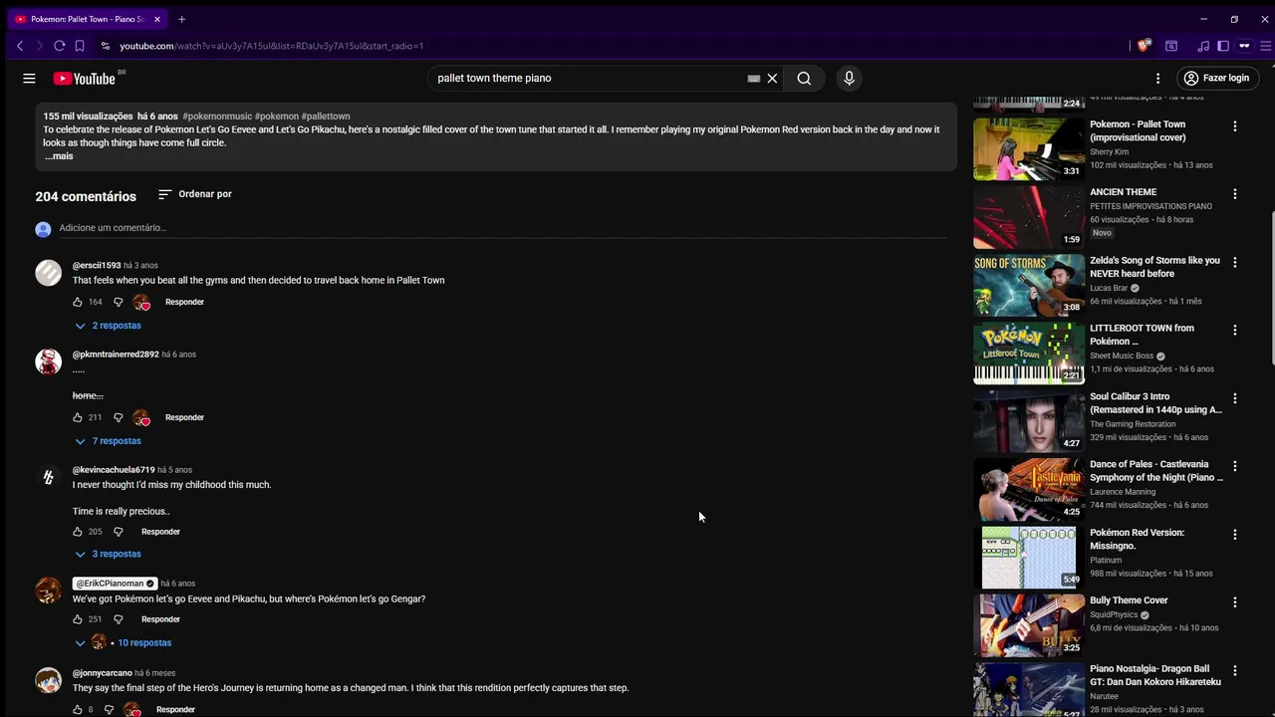Open the Soul Calibur 3 Intro video title
This screenshot has width=1275, height=717.
coord(1155,403)
